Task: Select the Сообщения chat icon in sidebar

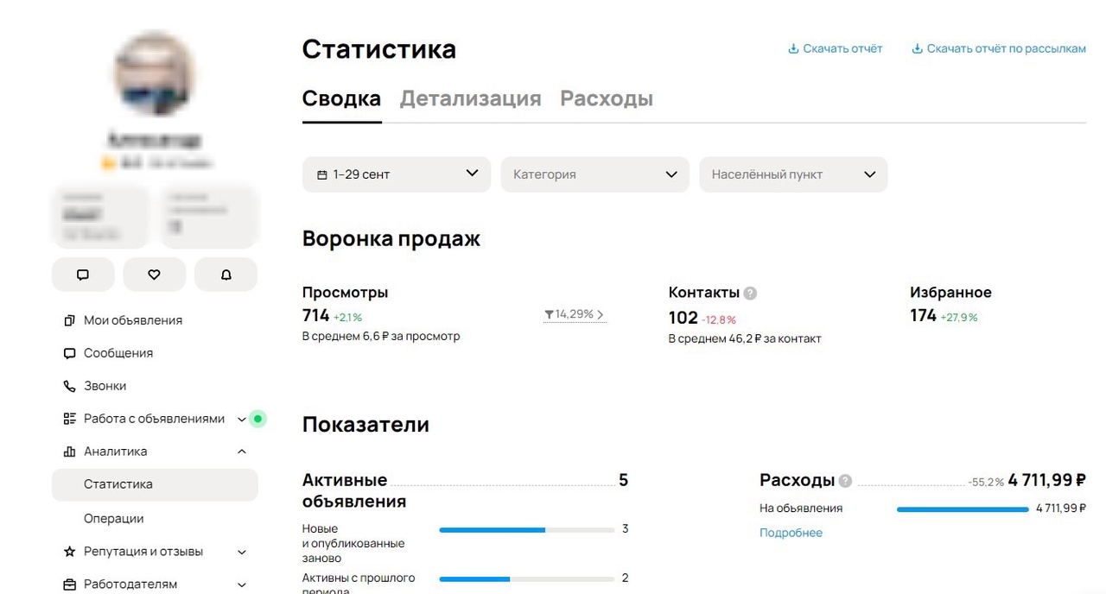Action: [69, 353]
